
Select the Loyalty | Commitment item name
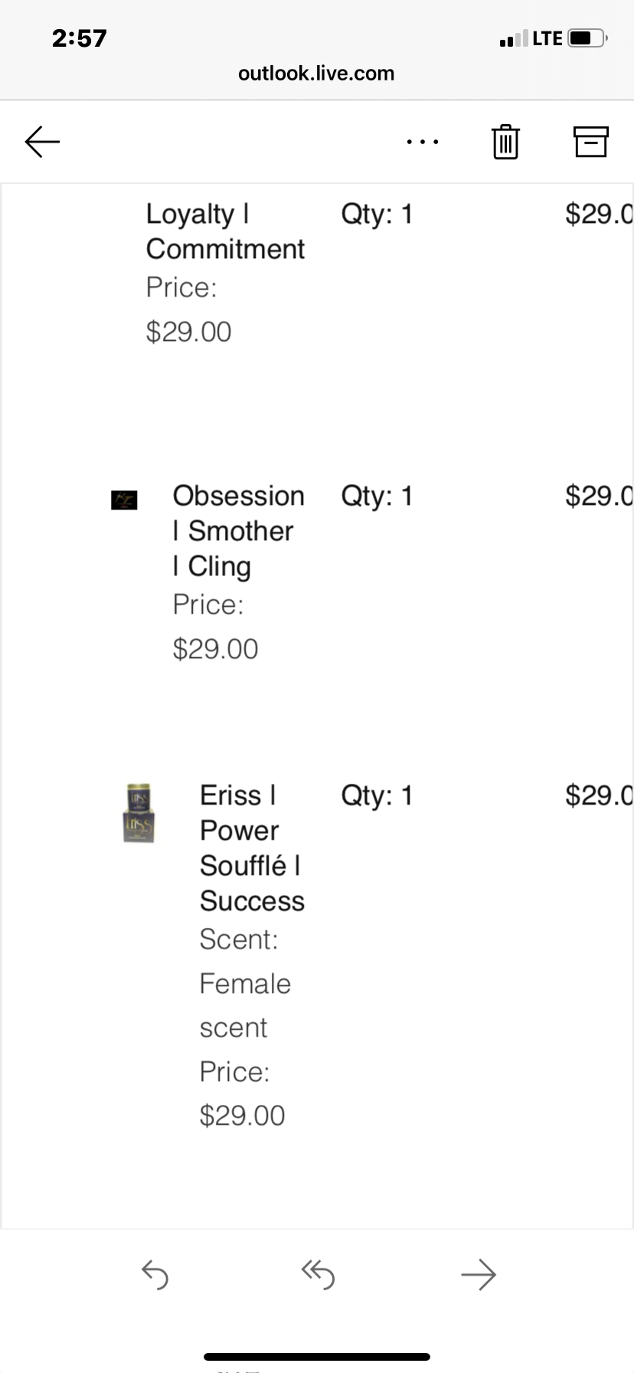[225, 231]
